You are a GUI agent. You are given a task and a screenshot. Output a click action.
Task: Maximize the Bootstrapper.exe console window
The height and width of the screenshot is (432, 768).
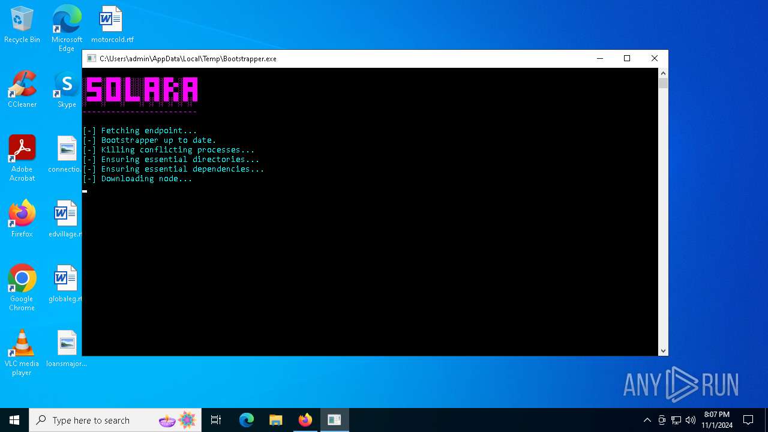[627, 58]
